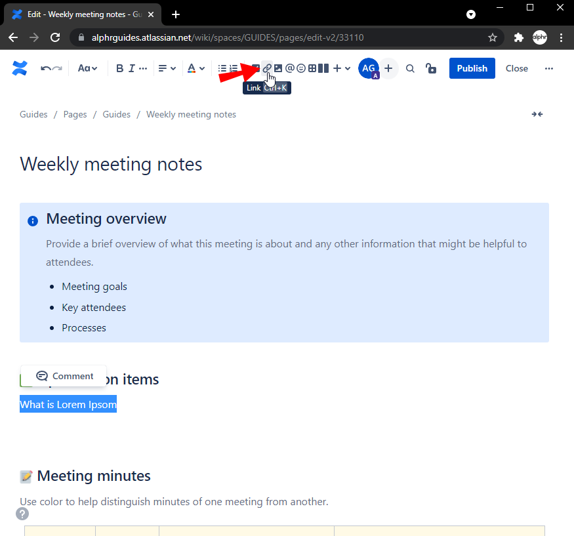Insert a bullet list
The width and height of the screenshot is (574, 536).
(x=222, y=68)
